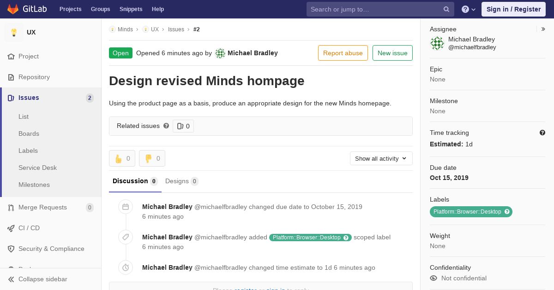The height and width of the screenshot is (290, 554).
Task: Select the Discussion tab
Action: tap(135, 181)
